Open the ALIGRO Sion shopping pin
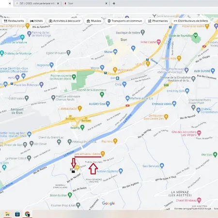Screen dimensions: 218x218 coord(108,104)
